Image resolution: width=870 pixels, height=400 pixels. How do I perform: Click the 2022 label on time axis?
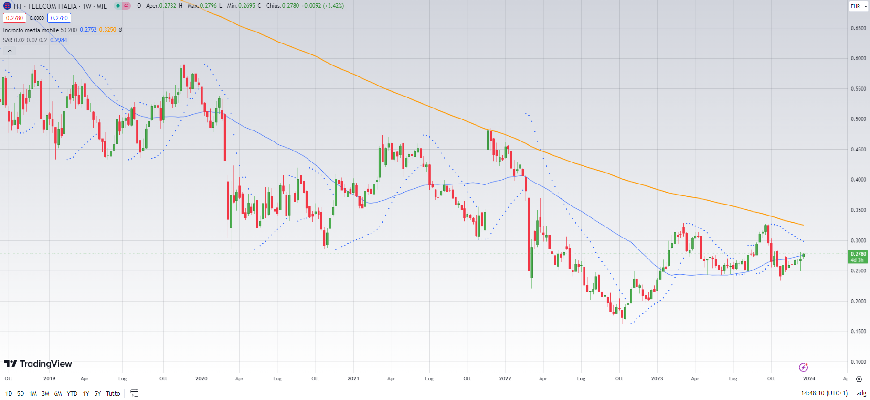click(505, 378)
